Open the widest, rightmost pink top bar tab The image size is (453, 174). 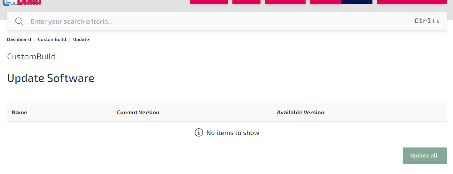412,2
